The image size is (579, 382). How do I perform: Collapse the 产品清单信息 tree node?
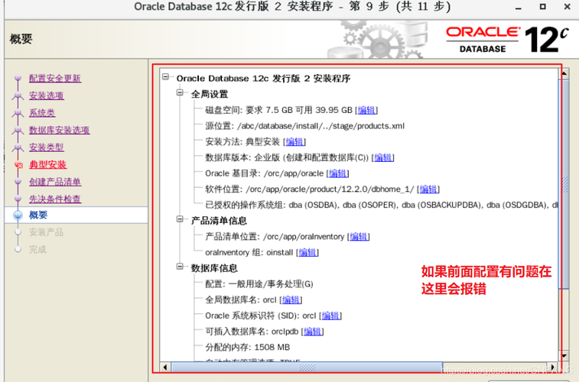coord(180,219)
